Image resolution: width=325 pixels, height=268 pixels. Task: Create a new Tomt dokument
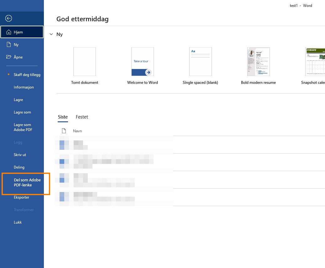[x=84, y=62]
